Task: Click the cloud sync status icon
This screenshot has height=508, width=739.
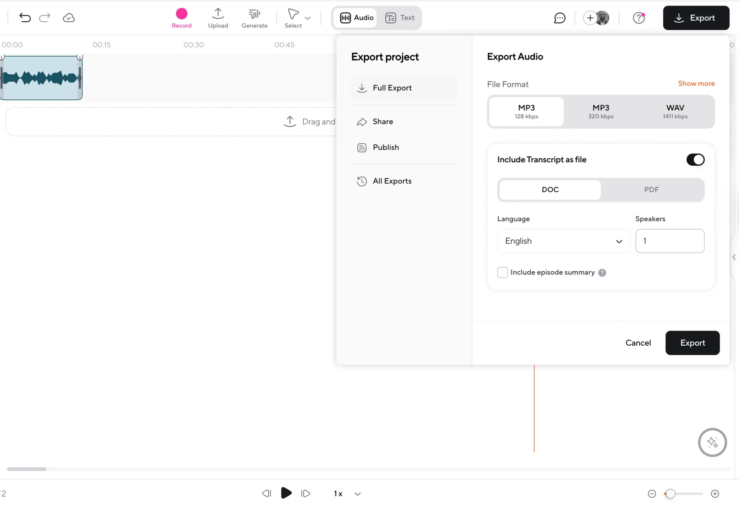Action: (69, 18)
